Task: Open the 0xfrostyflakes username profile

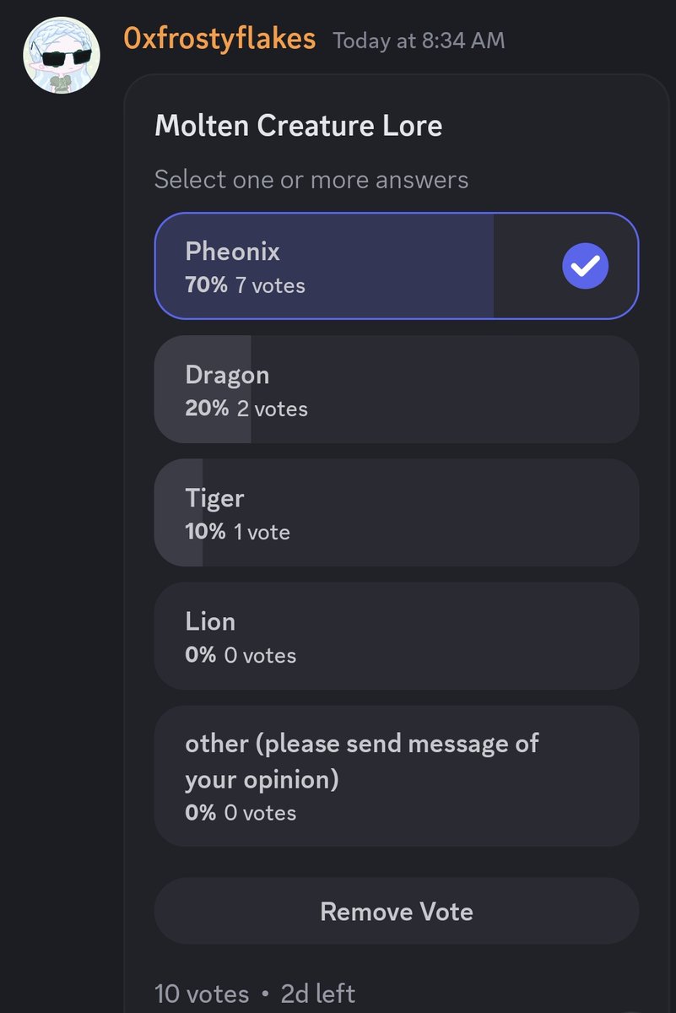Action: tap(219, 39)
